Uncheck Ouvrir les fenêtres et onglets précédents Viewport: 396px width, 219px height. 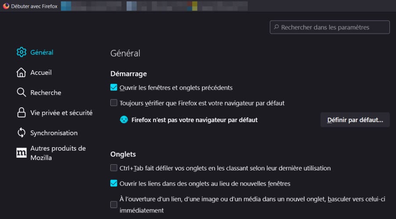[114, 87]
